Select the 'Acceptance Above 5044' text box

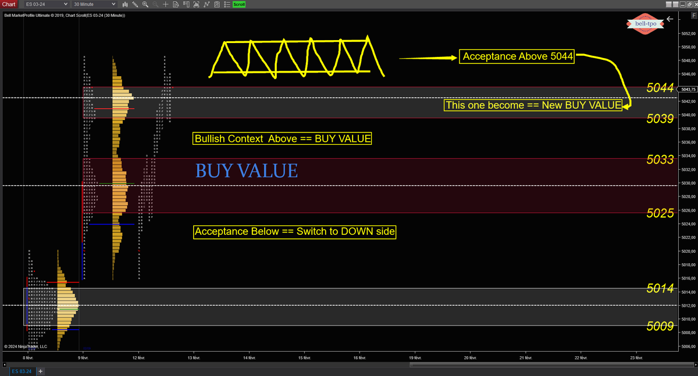518,56
